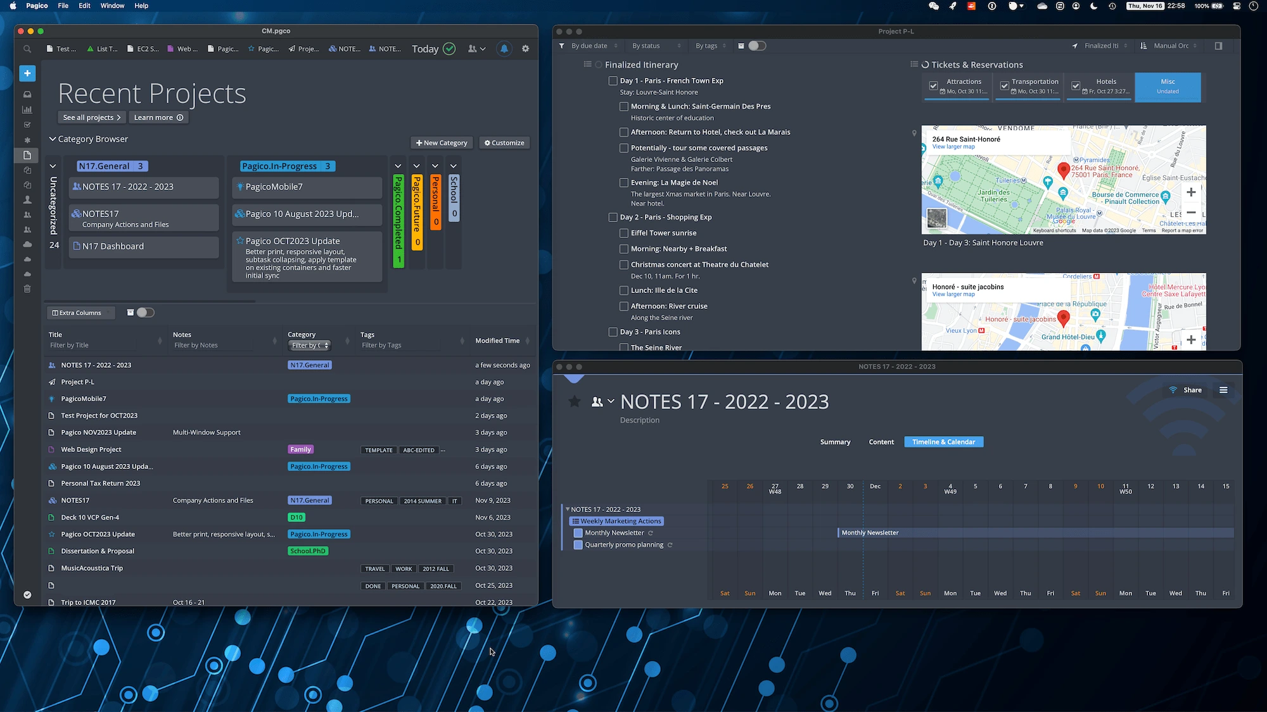Check Afternoon: River cruise task
Viewport: 1267px width, 712px height.
[624, 306]
